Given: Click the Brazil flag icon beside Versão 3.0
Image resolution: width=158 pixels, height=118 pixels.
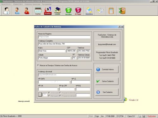Looking at the screenshot, I should (x=125, y=99).
